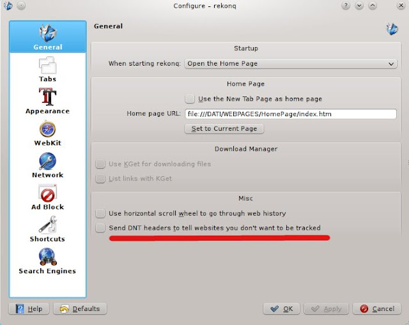Dismiss dialog with Cancel button
This screenshot has width=409, height=325.
pos(377,309)
